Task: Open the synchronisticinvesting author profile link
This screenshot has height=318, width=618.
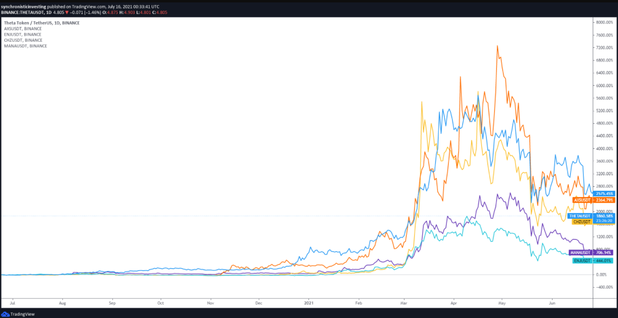Action: point(23,6)
